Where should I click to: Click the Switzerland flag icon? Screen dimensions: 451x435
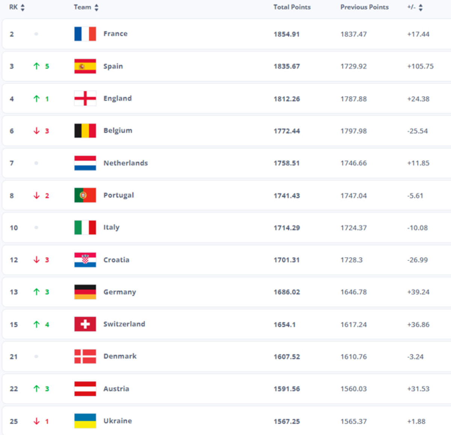coord(85,324)
